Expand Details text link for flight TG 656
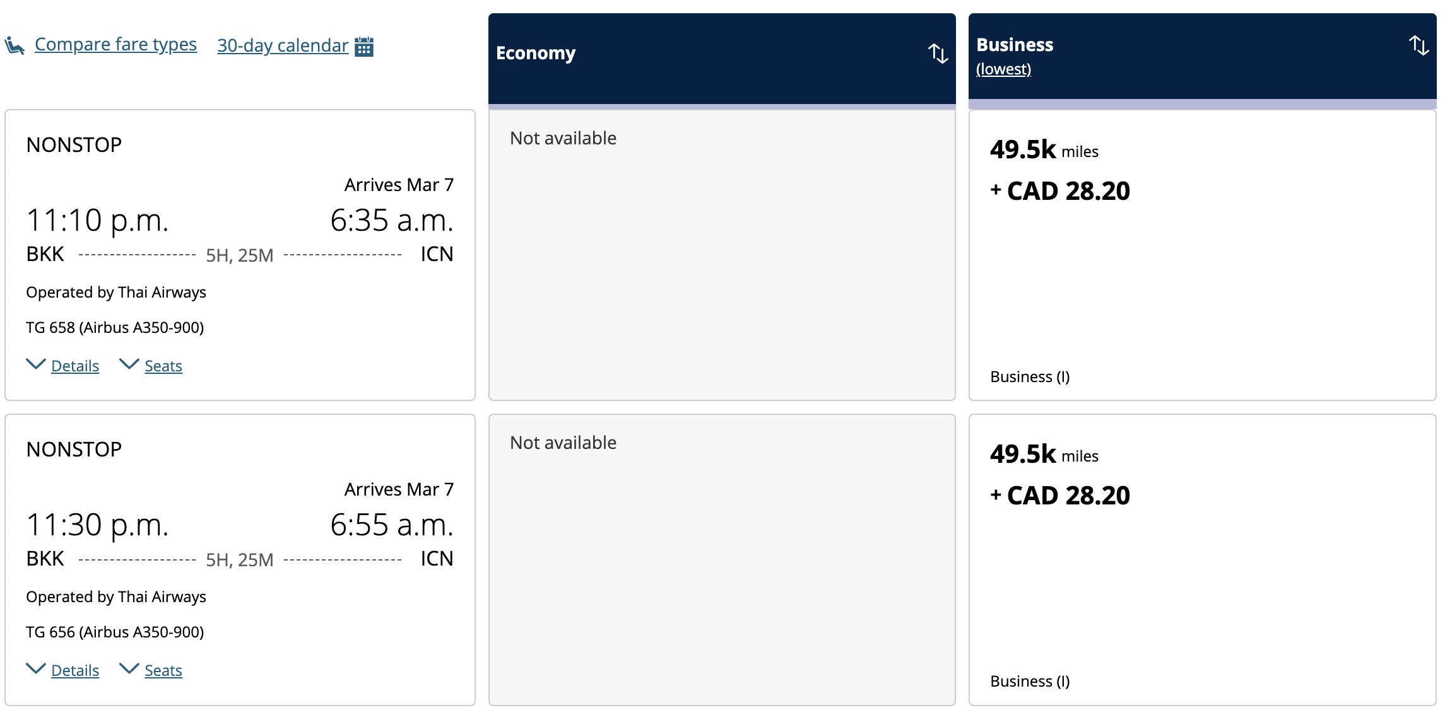This screenshot has height=715, width=1445. (75, 671)
